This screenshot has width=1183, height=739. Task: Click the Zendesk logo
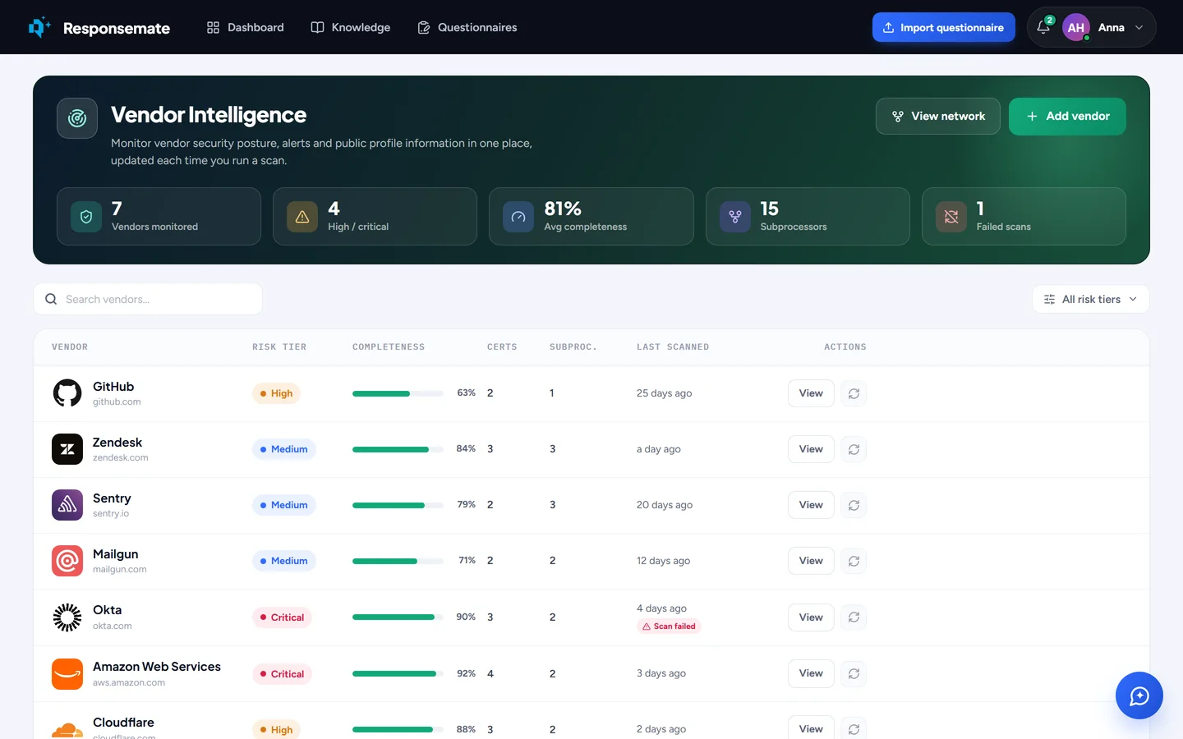67,449
